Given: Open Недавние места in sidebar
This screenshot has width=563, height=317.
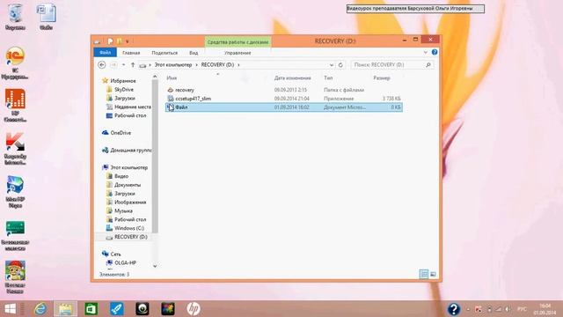Looking at the screenshot, I should [133, 107].
